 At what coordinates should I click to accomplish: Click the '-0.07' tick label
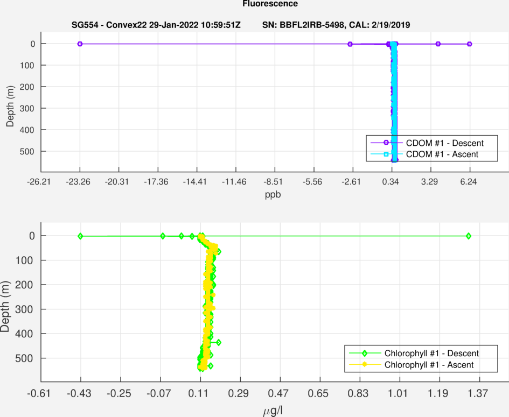pos(159,393)
